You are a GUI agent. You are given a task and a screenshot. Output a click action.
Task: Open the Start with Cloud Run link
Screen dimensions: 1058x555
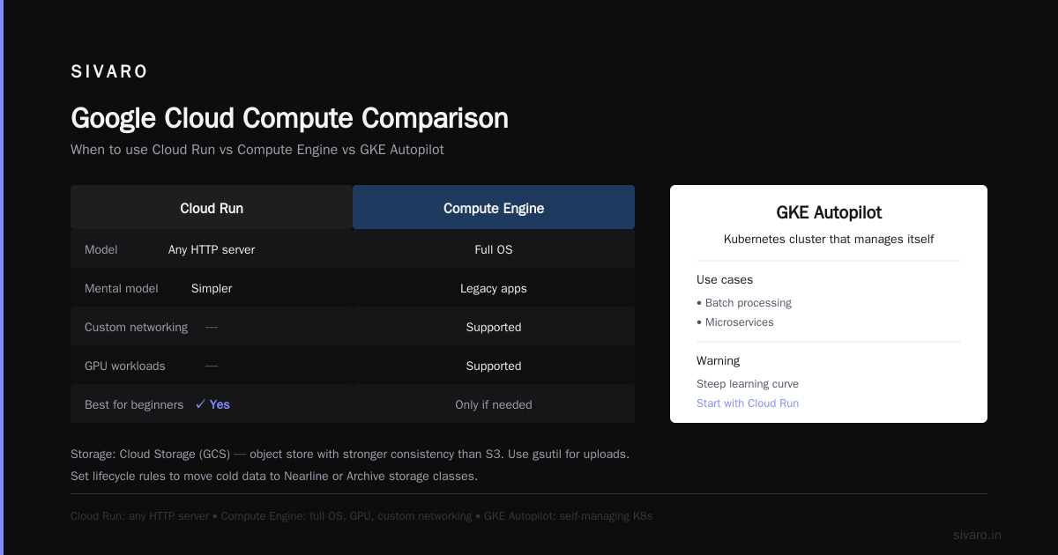click(748, 403)
